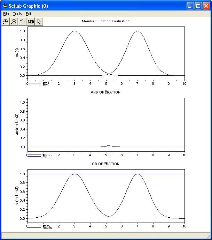Open the Tools menu
The image size is (212, 240).
coord(17,14)
